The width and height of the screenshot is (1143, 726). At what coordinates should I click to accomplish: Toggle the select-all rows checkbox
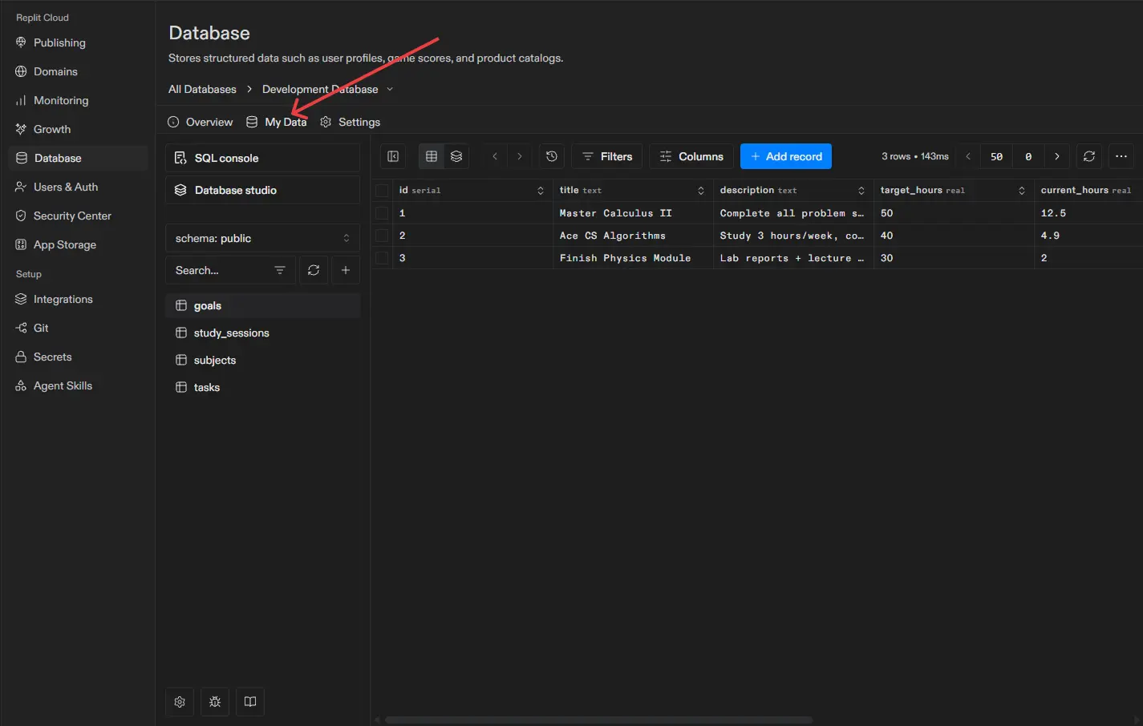[x=382, y=190]
